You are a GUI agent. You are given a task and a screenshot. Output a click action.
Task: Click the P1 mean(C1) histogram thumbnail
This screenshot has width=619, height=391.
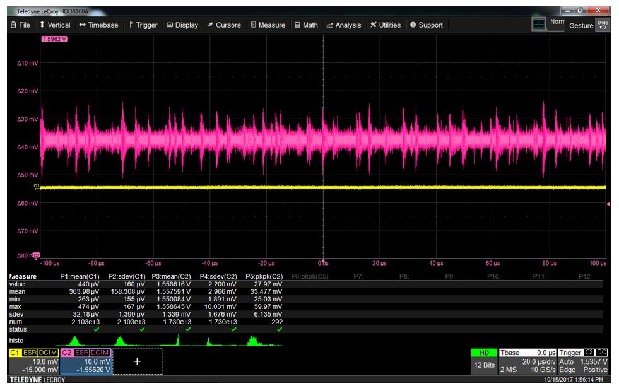click(77, 341)
